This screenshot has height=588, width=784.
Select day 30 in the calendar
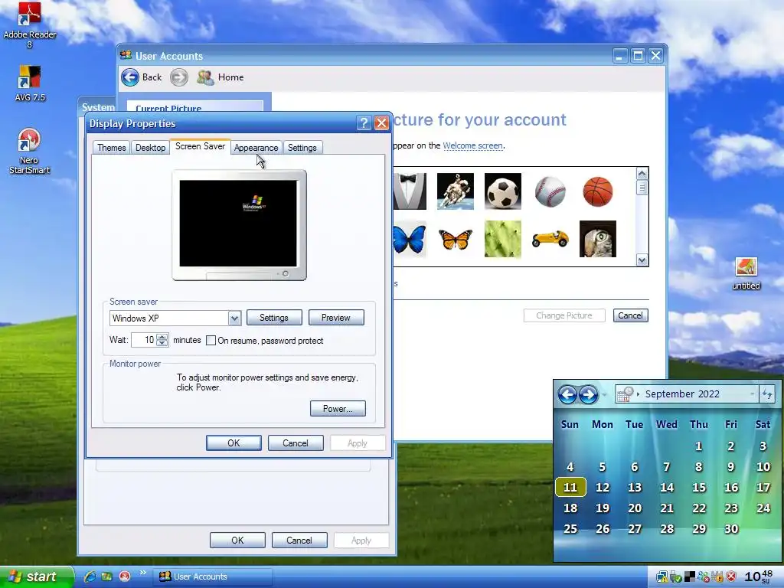tap(731, 529)
